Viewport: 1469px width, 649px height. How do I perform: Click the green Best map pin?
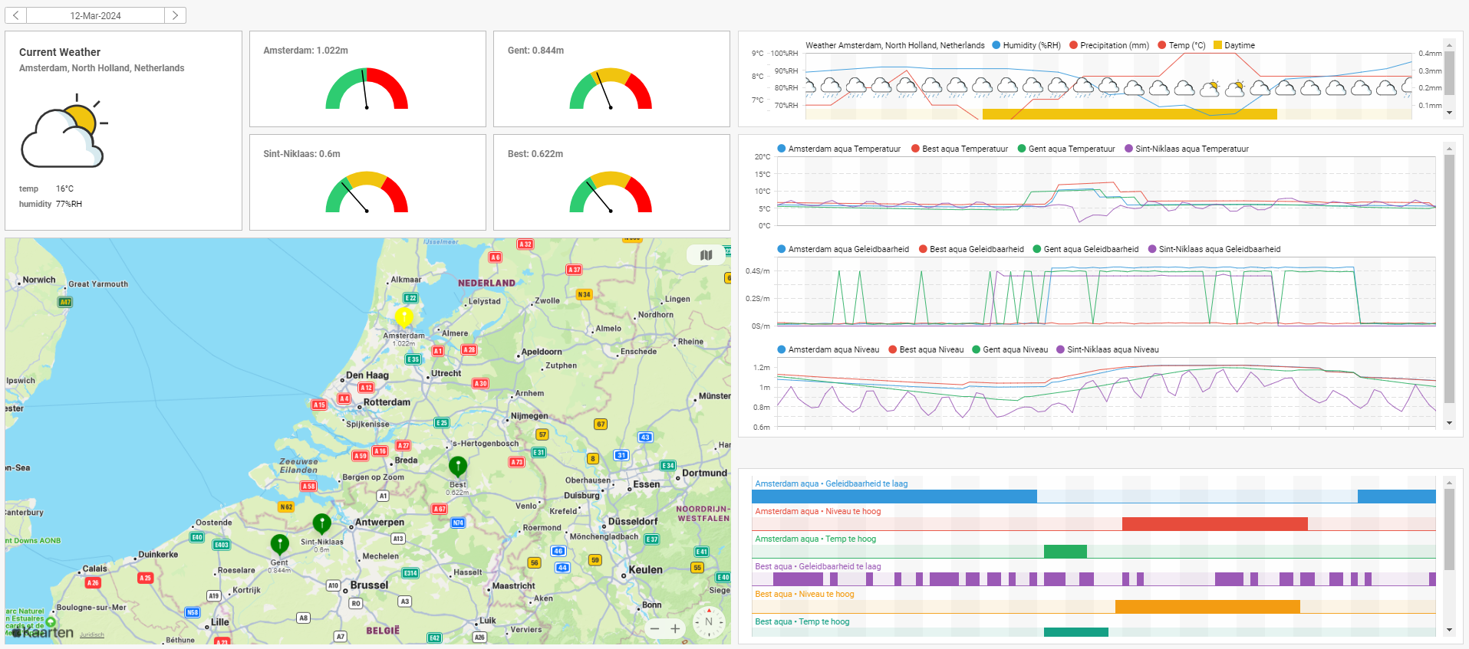tap(458, 466)
